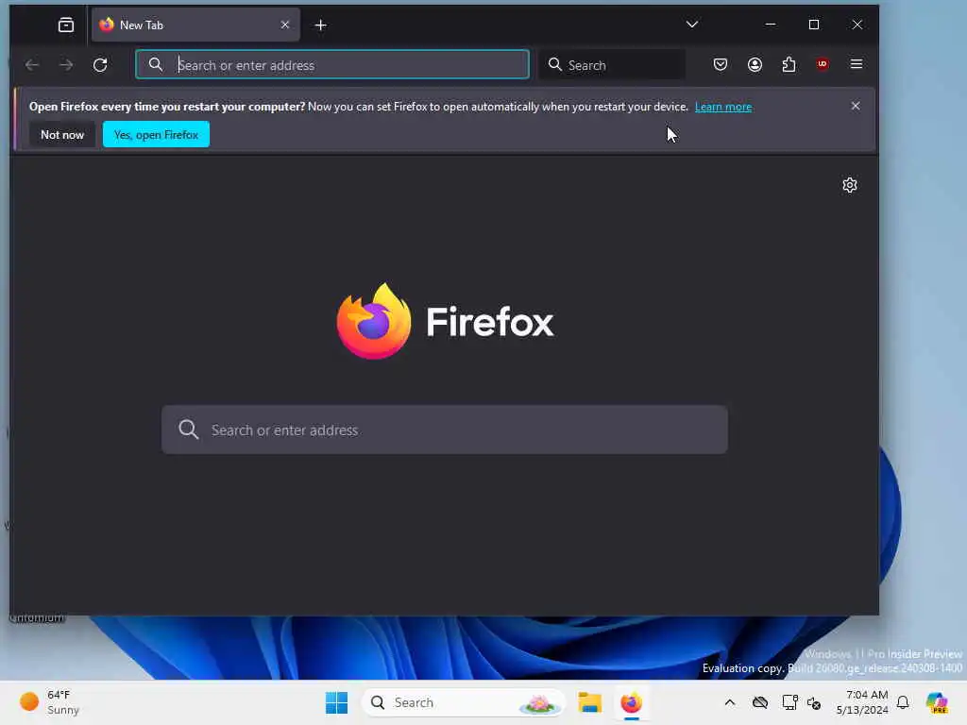
Task: Open display connection tray icon
Action: click(789, 702)
